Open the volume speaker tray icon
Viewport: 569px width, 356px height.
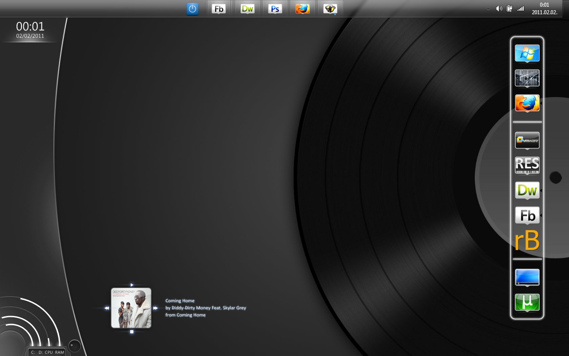(x=499, y=8)
